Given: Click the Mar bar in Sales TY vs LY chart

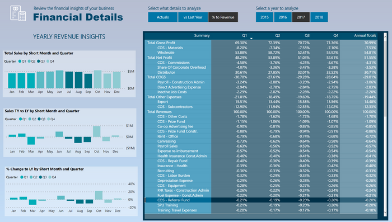Looking at the screenshot, I should point(31,140).
